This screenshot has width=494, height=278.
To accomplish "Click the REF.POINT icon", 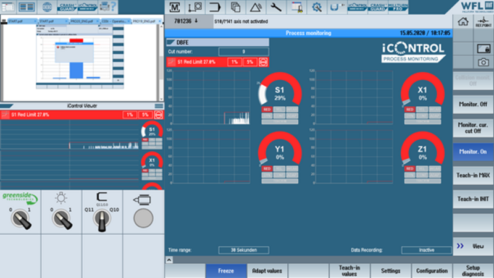I will 482,23.
